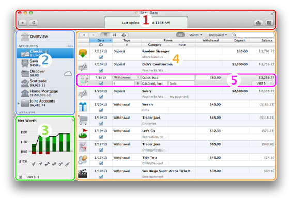
Task: Open the export button at top right
Action: 258,23
